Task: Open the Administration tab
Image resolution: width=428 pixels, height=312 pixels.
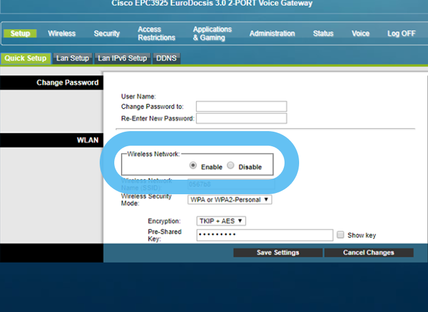Action: [x=272, y=33]
